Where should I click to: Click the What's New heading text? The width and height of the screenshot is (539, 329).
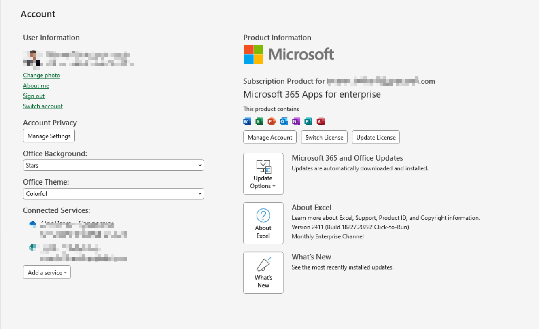[x=312, y=257]
